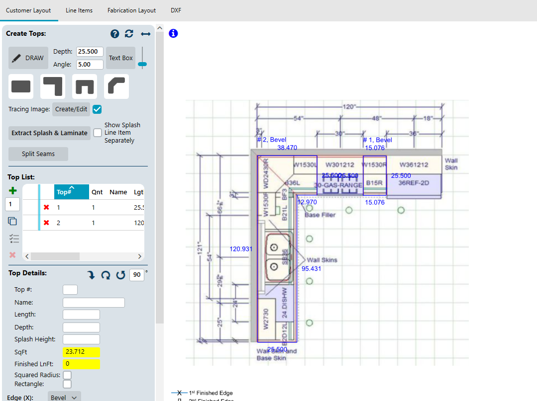This screenshot has width=537, height=401.
Task: Click the Depth 25.500 input field
Action: [x=90, y=52]
